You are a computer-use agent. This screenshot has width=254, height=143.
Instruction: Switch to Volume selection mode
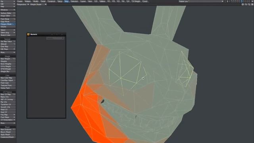pyautogui.click(x=8, y=27)
